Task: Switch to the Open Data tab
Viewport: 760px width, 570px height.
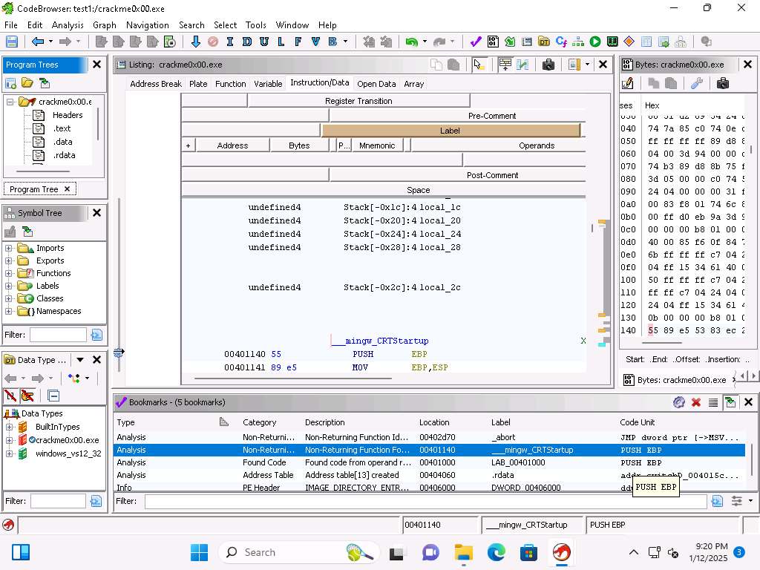Action: (376, 84)
